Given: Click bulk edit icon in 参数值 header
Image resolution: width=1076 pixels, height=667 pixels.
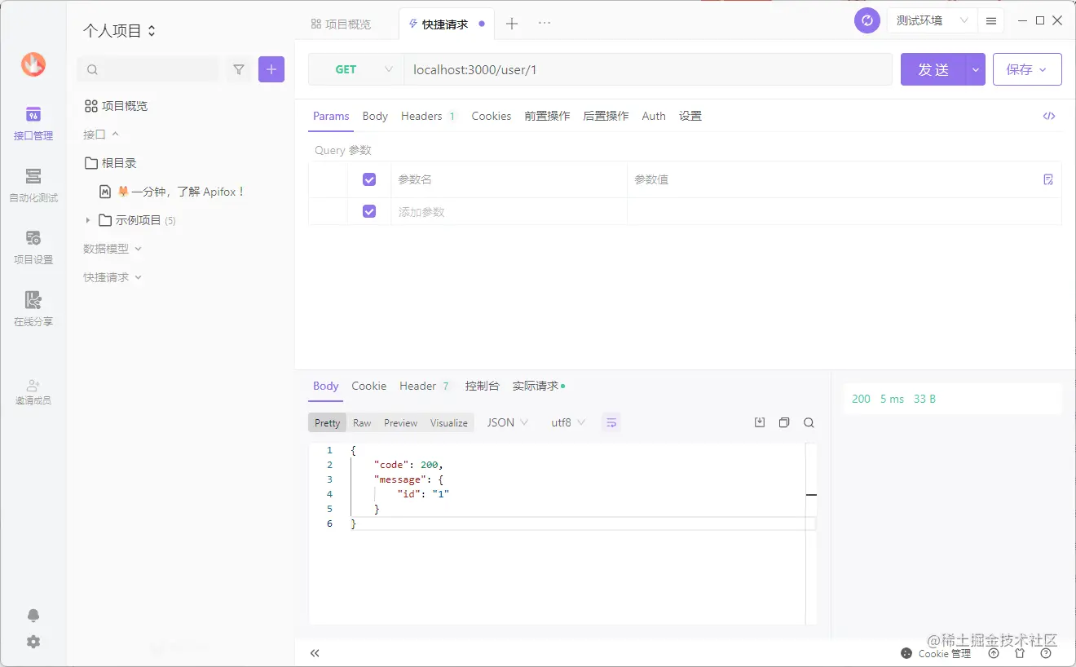Looking at the screenshot, I should point(1048,179).
